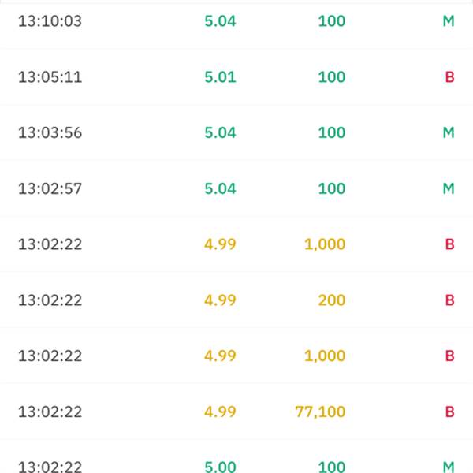Tap the red B in the 13:05:11 row

point(450,77)
